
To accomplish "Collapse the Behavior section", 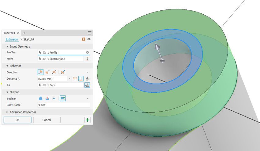I will tap(7, 66).
